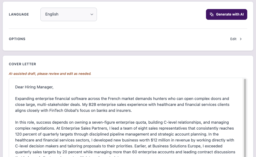This screenshot has width=256, height=157.
Task: Click the COVER LETTER heading
Action: coord(23,64)
